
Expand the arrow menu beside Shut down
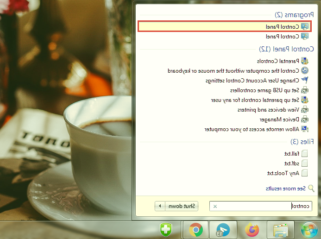click(x=160, y=206)
